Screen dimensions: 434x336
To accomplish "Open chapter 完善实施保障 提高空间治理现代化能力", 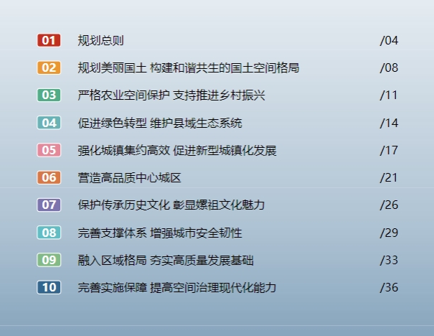I will 177,287.
